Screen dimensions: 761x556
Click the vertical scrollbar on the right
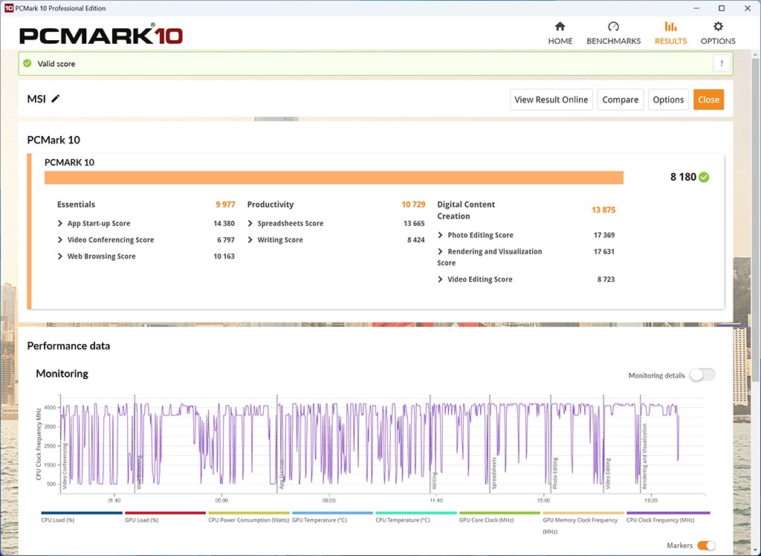(x=756, y=223)
